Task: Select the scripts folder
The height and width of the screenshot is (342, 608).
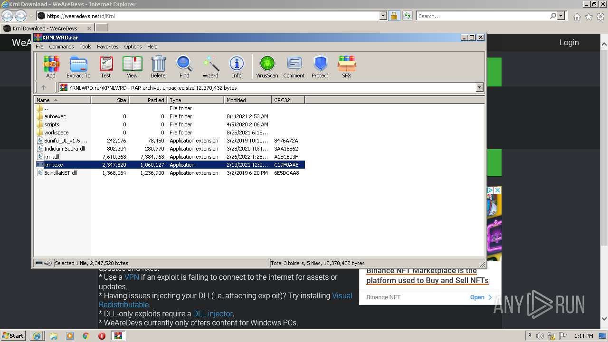Action: pos(169,124)
